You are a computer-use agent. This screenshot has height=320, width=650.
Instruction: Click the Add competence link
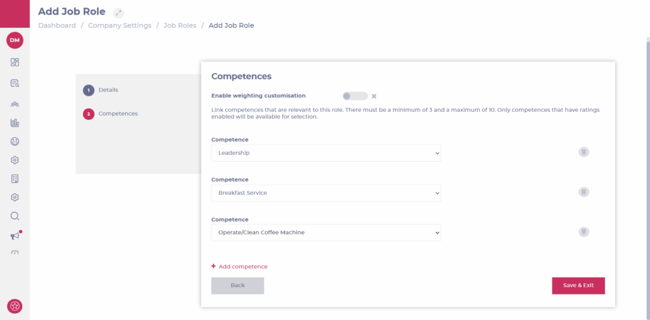click(x=239, y=267)
